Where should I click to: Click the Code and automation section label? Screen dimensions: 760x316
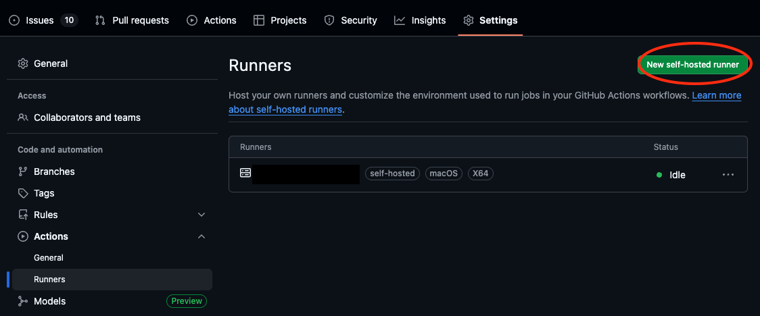point(60,149)
